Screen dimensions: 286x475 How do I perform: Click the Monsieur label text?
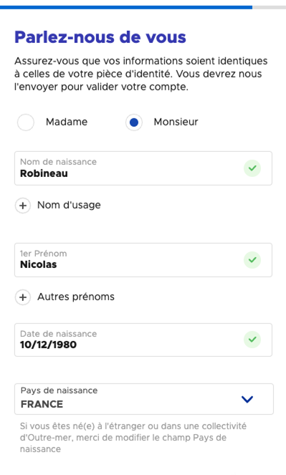[176, 122]
